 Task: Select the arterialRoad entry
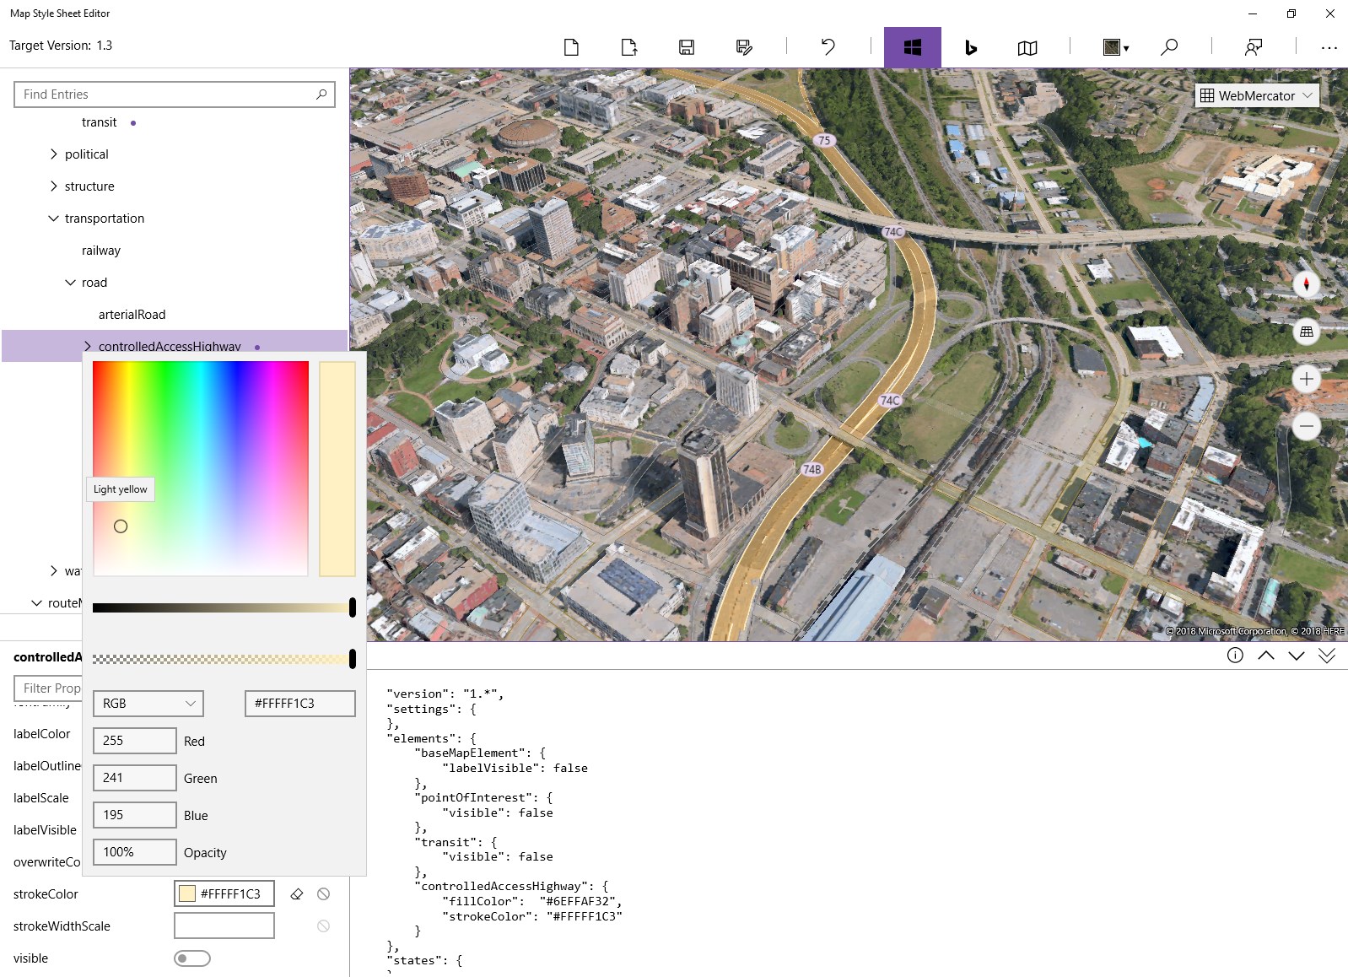click(132, 315)
